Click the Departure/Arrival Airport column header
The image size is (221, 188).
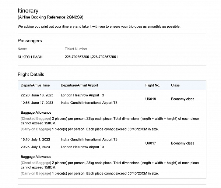tap(79, 85)
